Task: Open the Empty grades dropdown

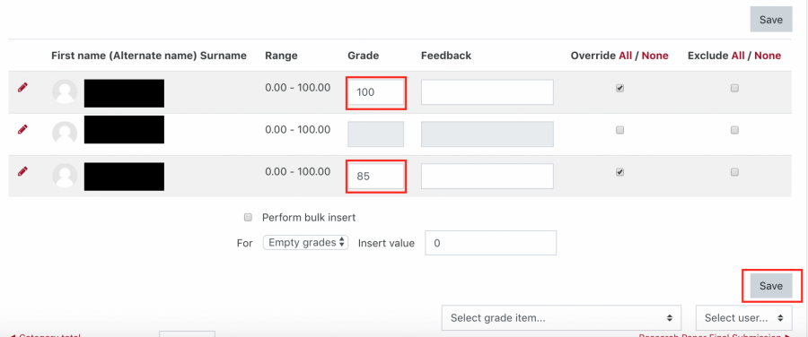Action: click(306, 242)
